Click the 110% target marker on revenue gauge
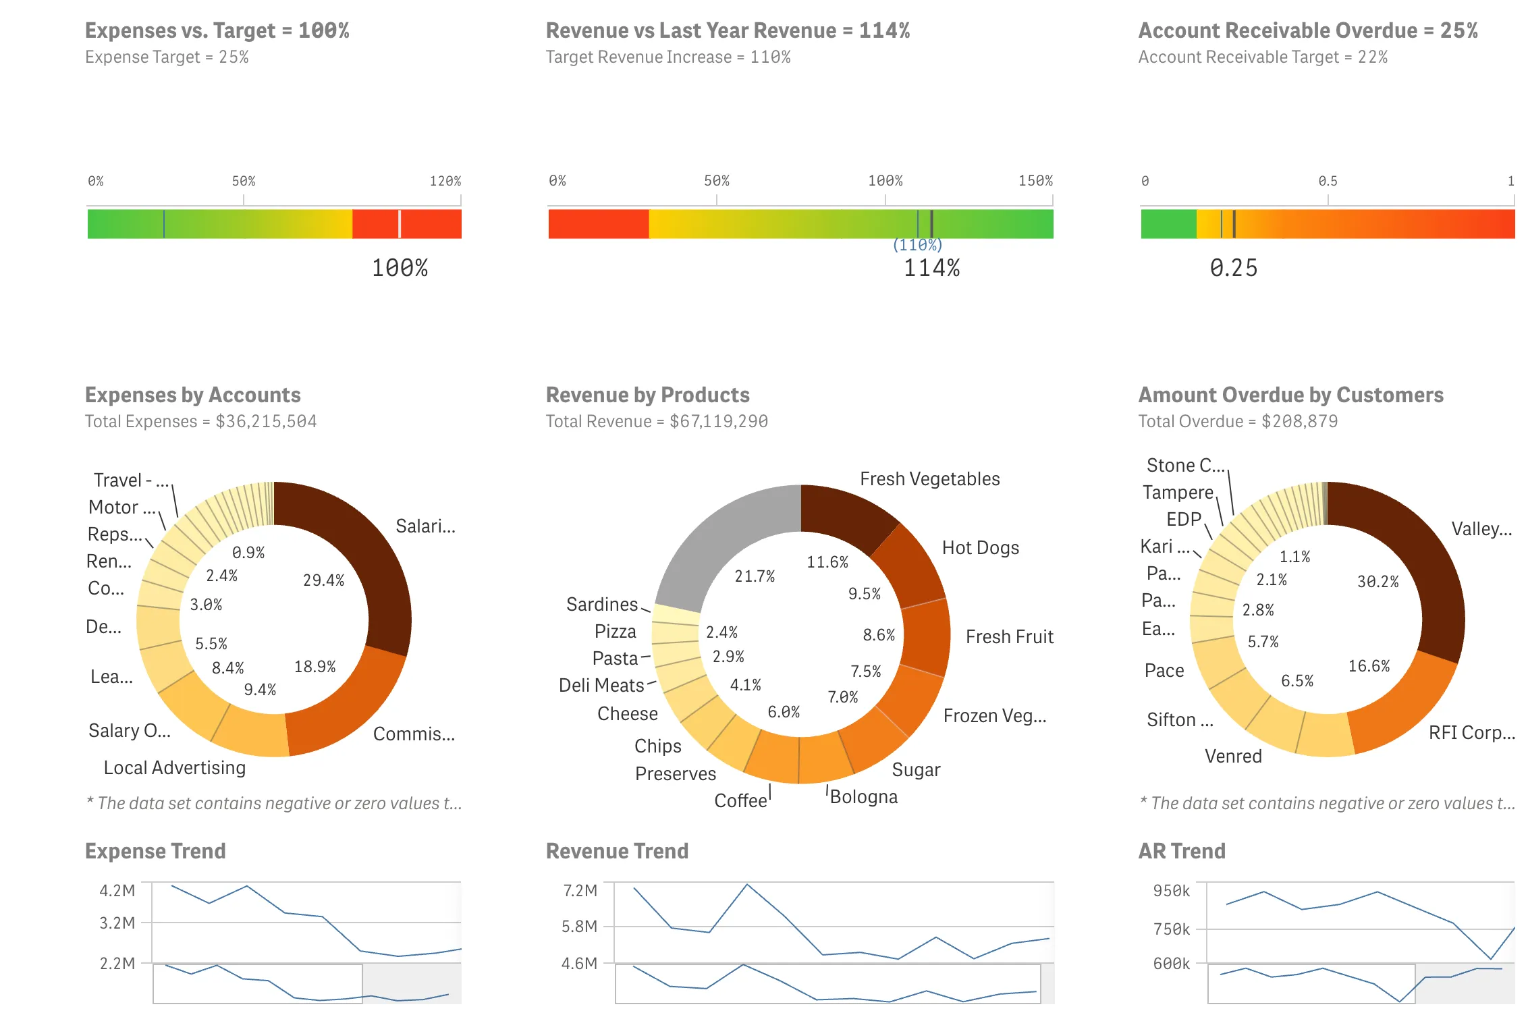Screen dimensions: 1528x1015 919,223
